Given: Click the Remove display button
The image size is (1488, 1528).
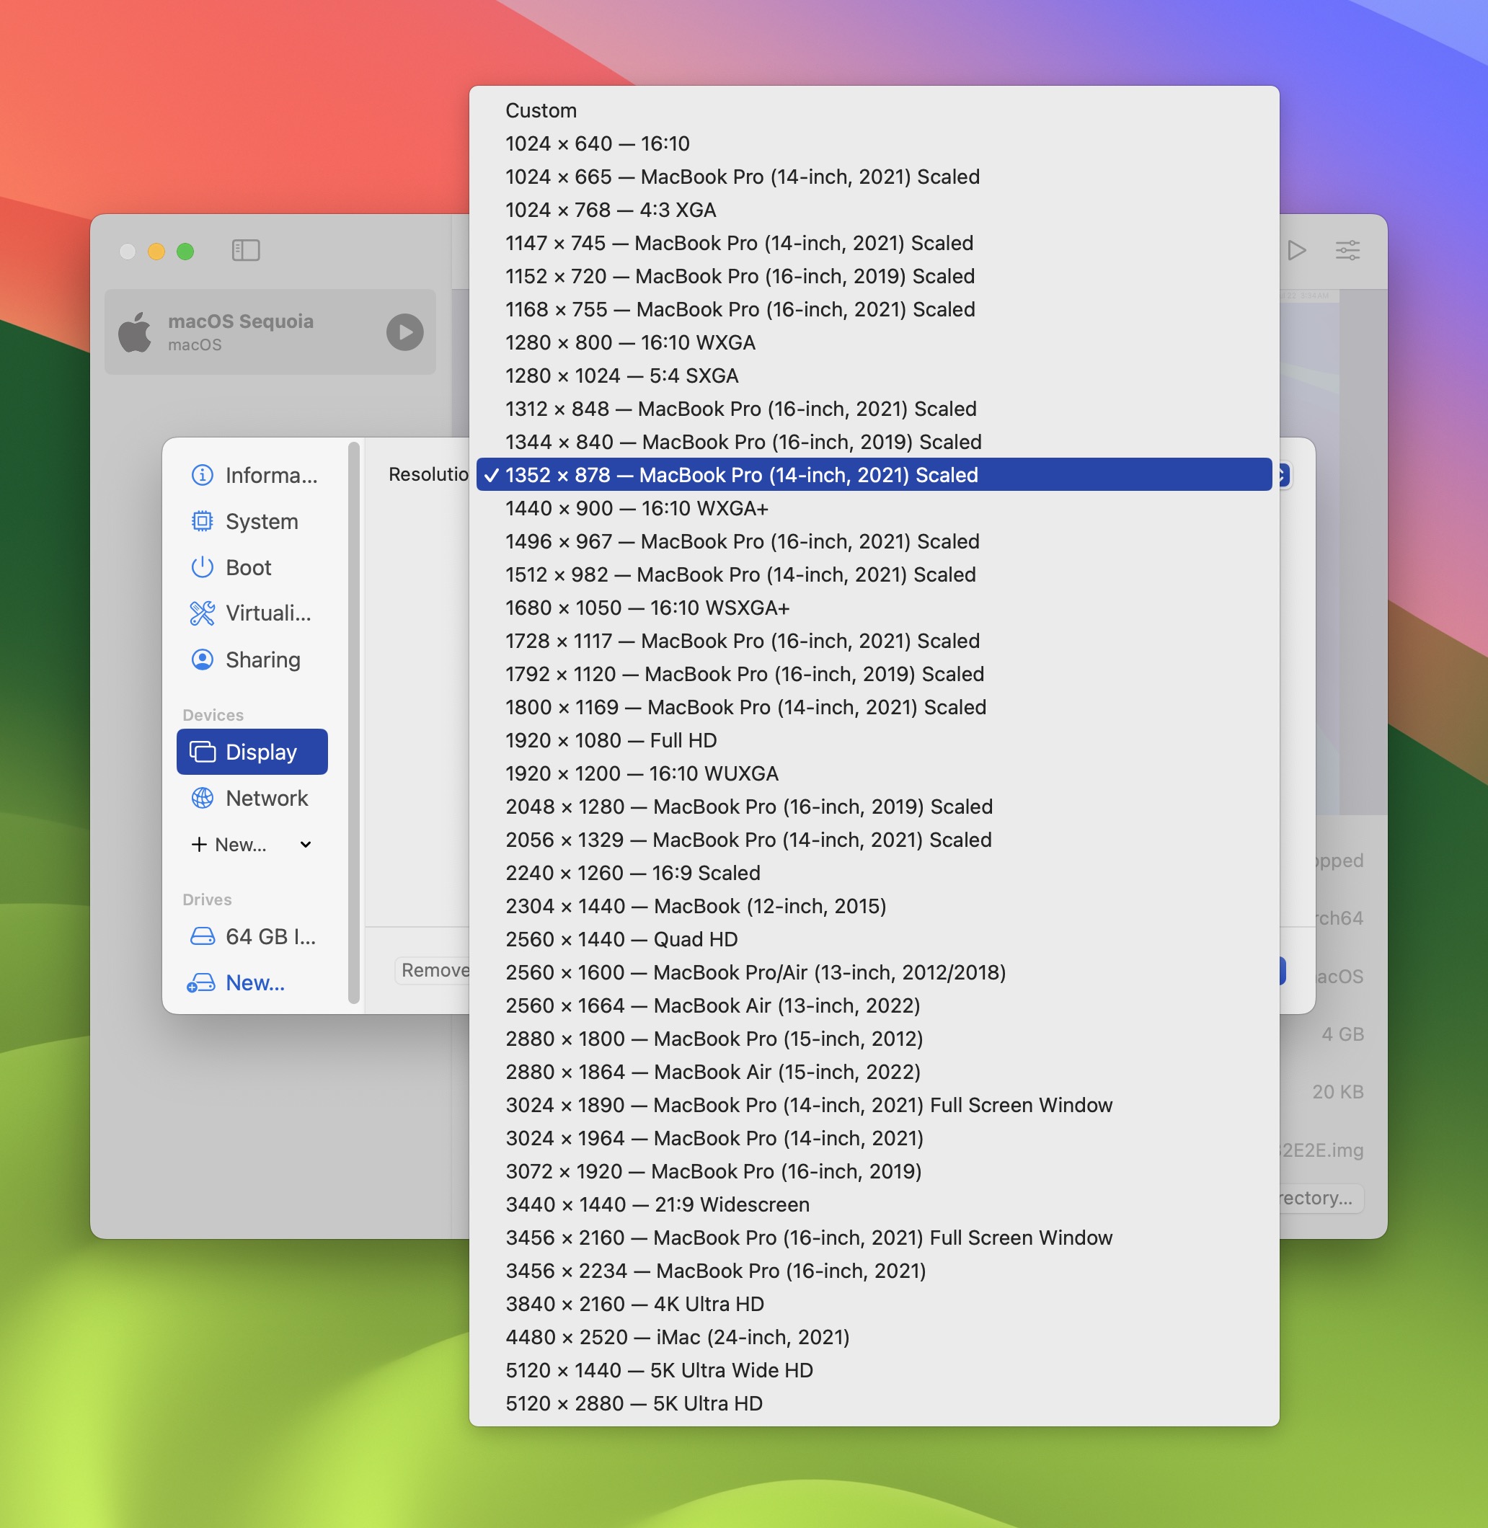Looking at the screenshot, I should click(433, 970).
